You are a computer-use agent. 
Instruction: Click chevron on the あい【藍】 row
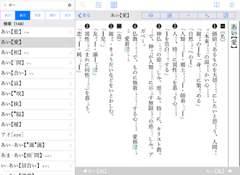click(x=70, y=32)
